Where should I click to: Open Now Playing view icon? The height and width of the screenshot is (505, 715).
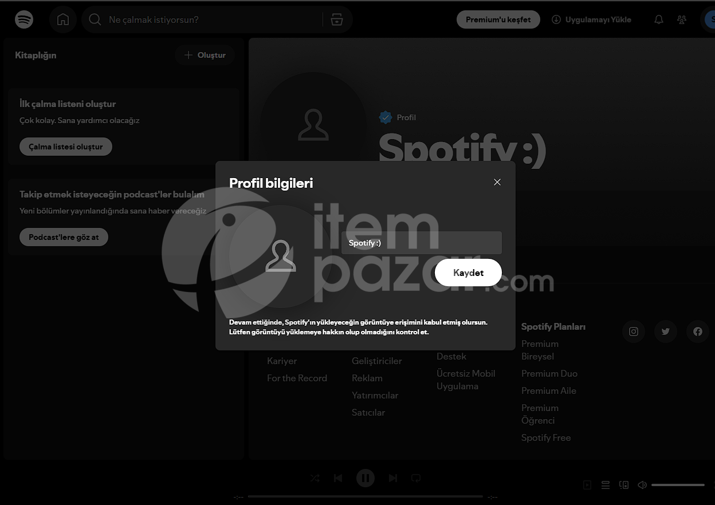point(587,485)
